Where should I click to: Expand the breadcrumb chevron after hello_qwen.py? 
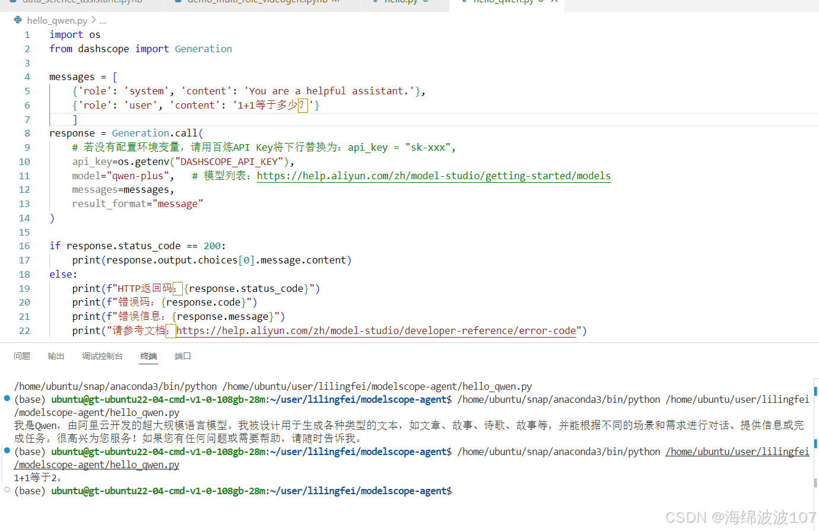93,20
